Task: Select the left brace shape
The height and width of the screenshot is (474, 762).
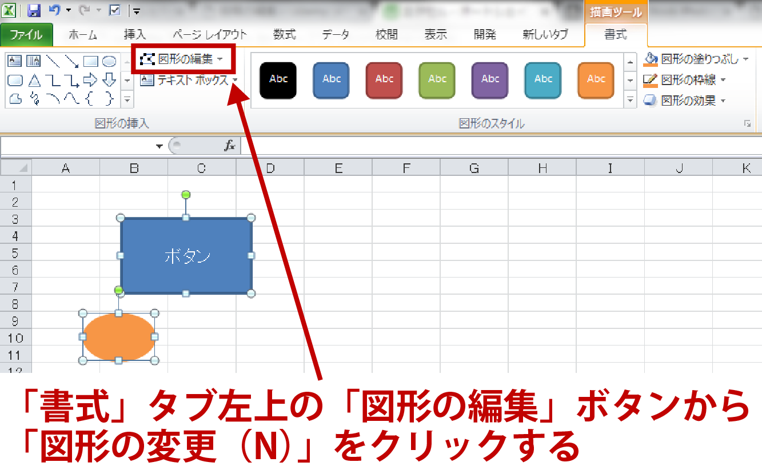Action: point(90,99)
